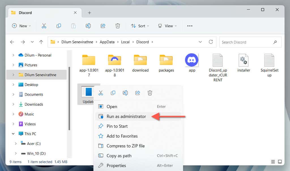Switch to large thumbnails view in status bar

coord(280,162)
